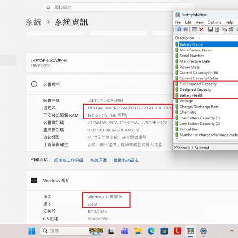238x238 pixels.
Task: Open the 網域或工作群組 link
Action: (x=69, y=160)
